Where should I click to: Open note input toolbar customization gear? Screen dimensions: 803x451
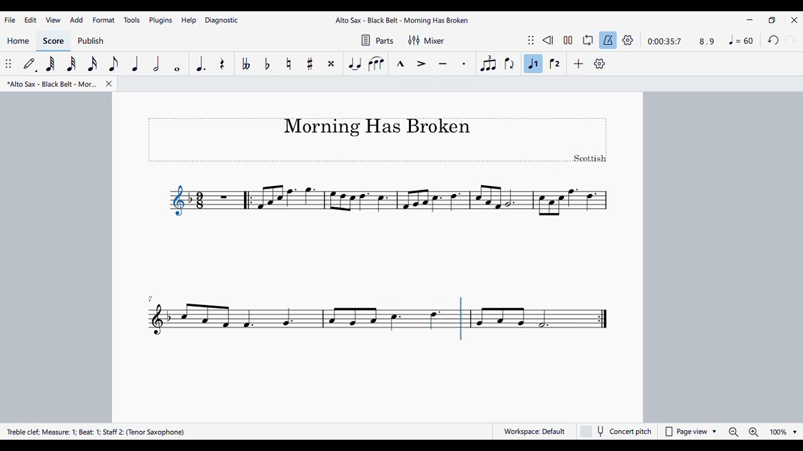point(600,64)
